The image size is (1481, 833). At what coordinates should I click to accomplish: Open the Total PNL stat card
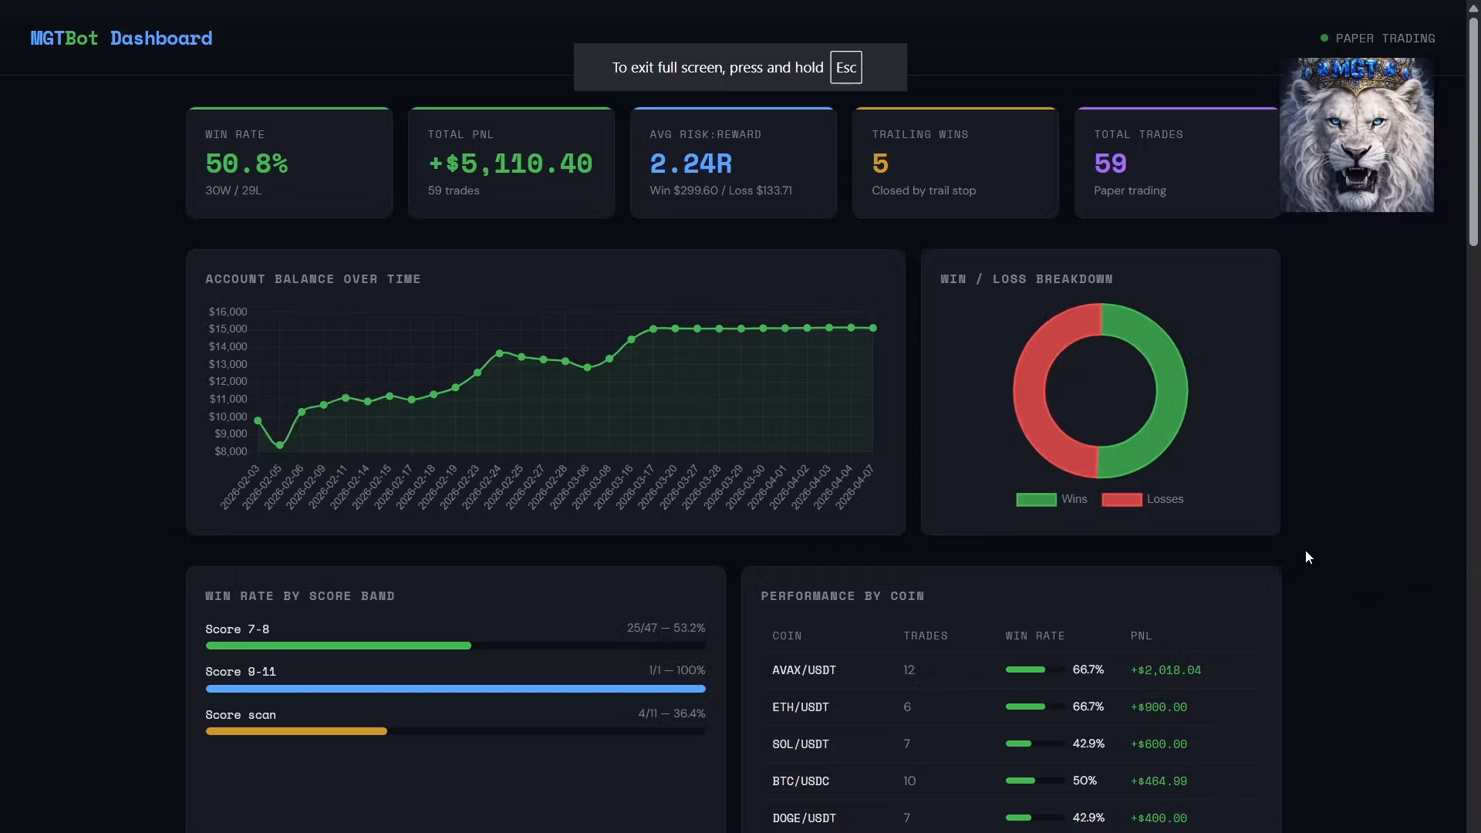[x=511, y=163]
